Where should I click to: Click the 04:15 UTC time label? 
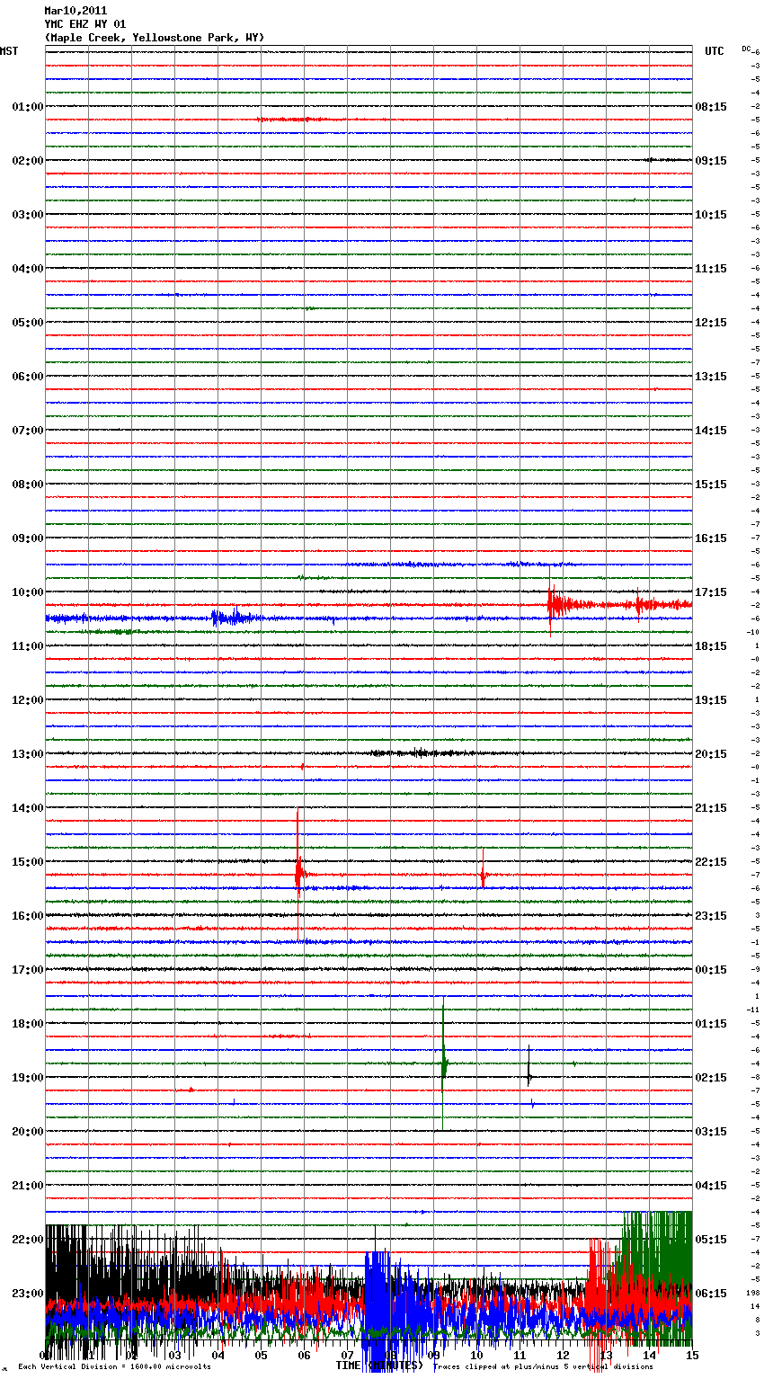tap(711, 1186)
